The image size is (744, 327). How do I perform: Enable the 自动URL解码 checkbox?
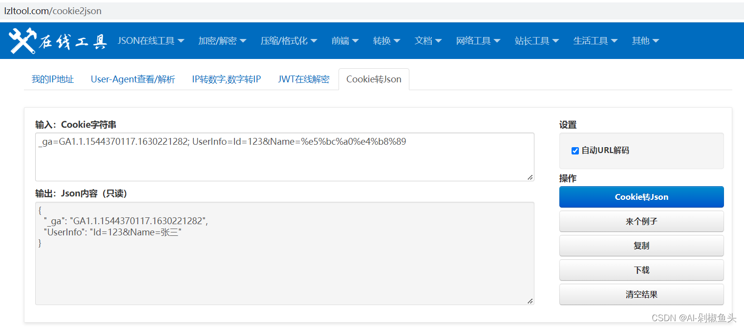575,151
